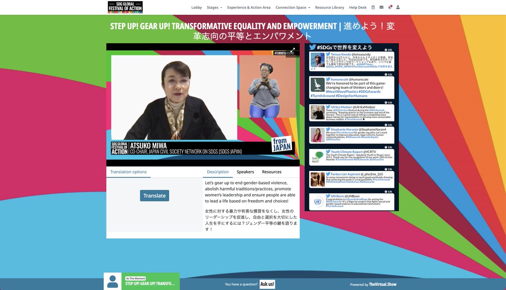The height and width of the screenshot is (290, 506).
Task: Switch to the Description tab
Action: coord(218,172)
